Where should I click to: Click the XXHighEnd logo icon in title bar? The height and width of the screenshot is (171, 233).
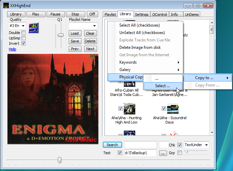click(x=6, y=6)
